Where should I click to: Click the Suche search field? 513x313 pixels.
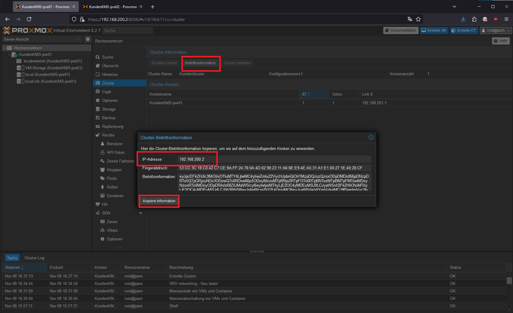(127, 30)
